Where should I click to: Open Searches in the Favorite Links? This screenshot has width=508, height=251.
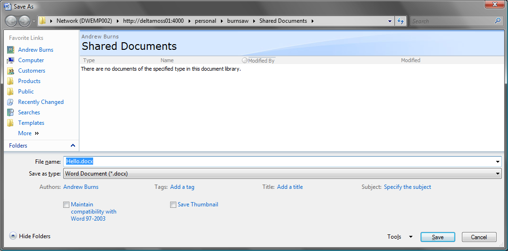(29, 112)
